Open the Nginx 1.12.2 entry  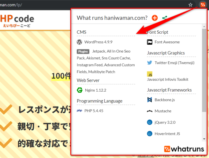pos(95,90)
